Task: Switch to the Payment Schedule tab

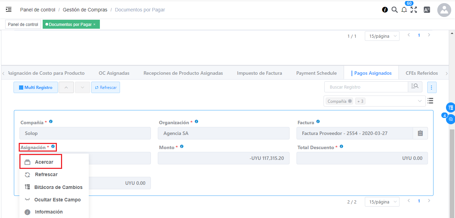Action: tap(316, 73)
